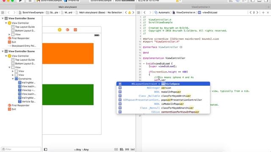Select the green view on canvas
The image size is (271, 152).
68,95
